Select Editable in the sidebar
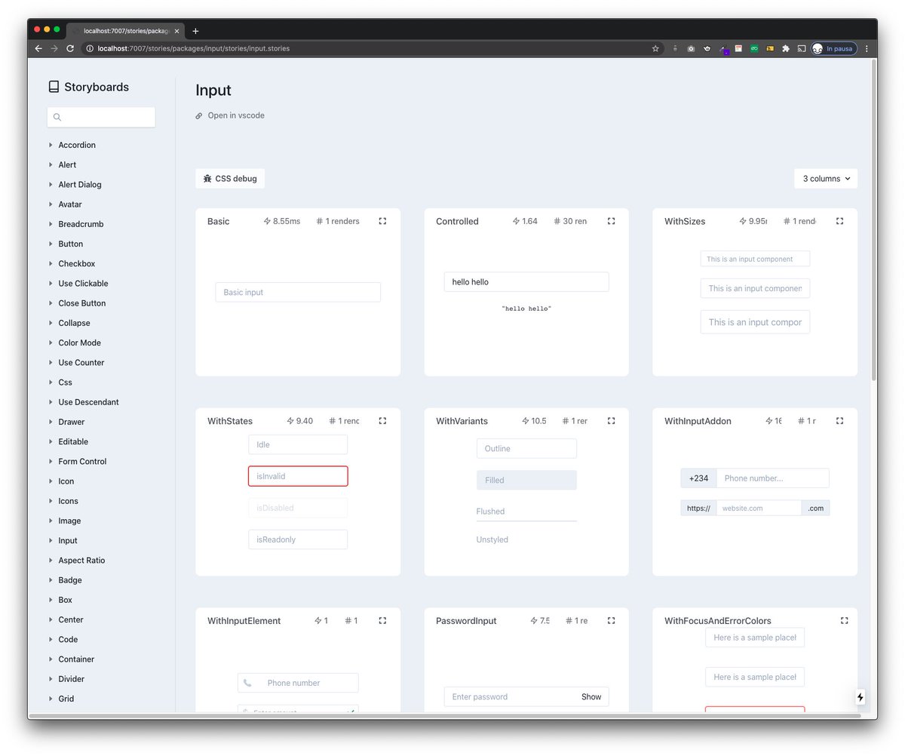The image size is (905, 756). (x=73, y=441)
